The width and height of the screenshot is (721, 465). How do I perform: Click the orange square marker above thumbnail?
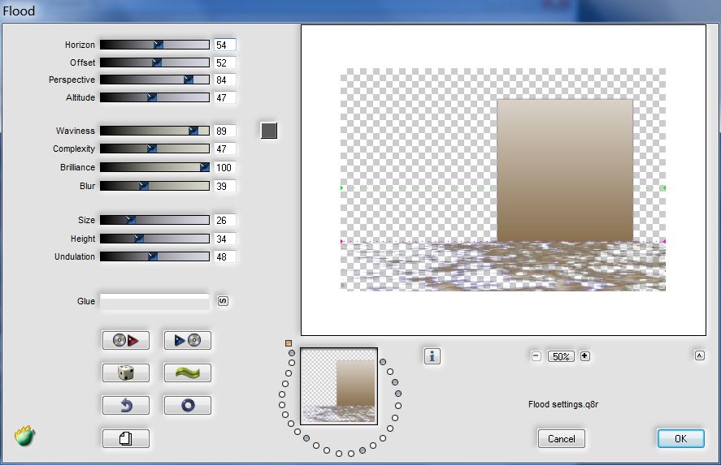(x=289, y=343)
